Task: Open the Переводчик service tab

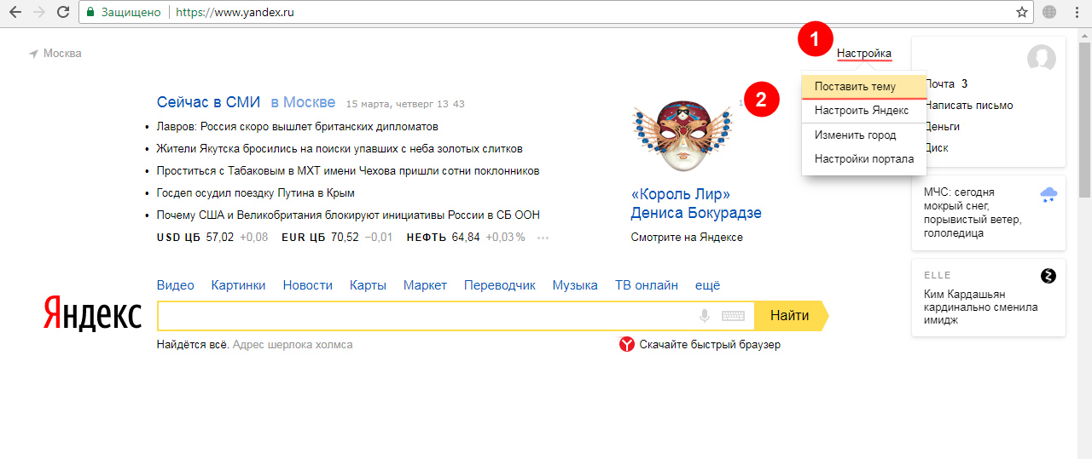Action: pyautogui.click(x=500, y=285)
